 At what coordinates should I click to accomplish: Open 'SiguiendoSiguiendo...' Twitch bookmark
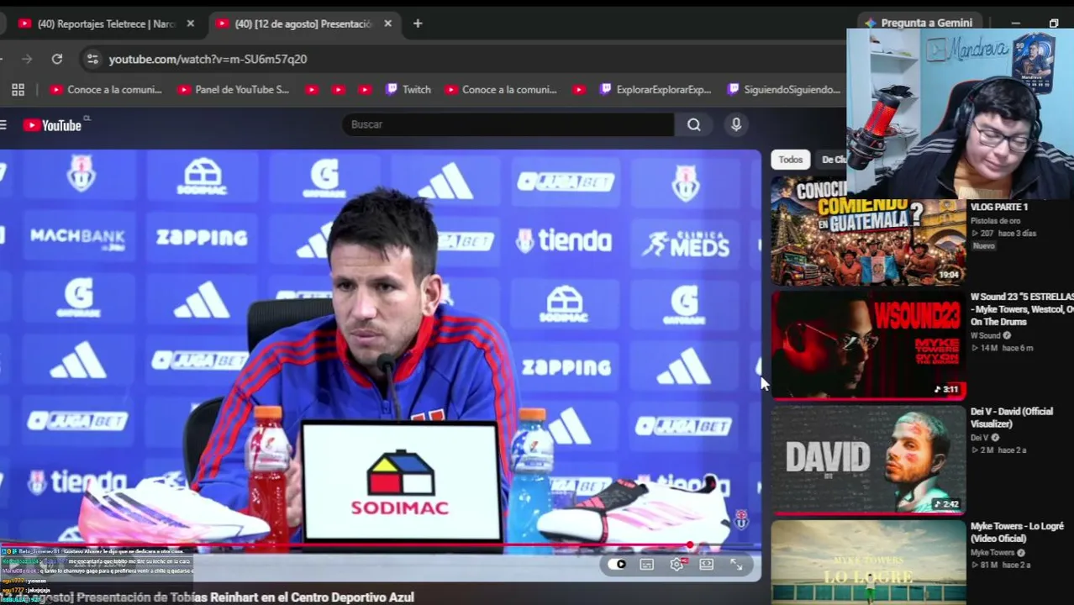click(783, 89)
